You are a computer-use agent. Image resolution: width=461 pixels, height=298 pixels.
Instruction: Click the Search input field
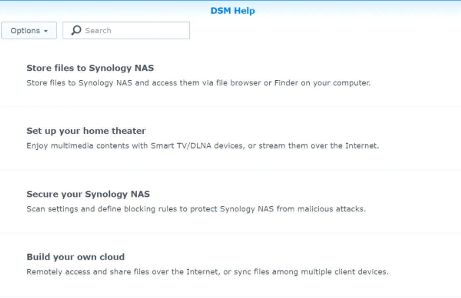(126, 30)
